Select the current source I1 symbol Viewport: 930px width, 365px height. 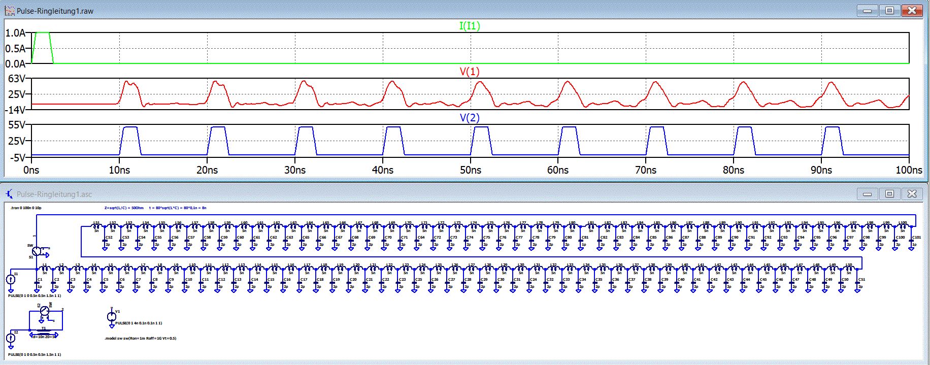(11, 279)
